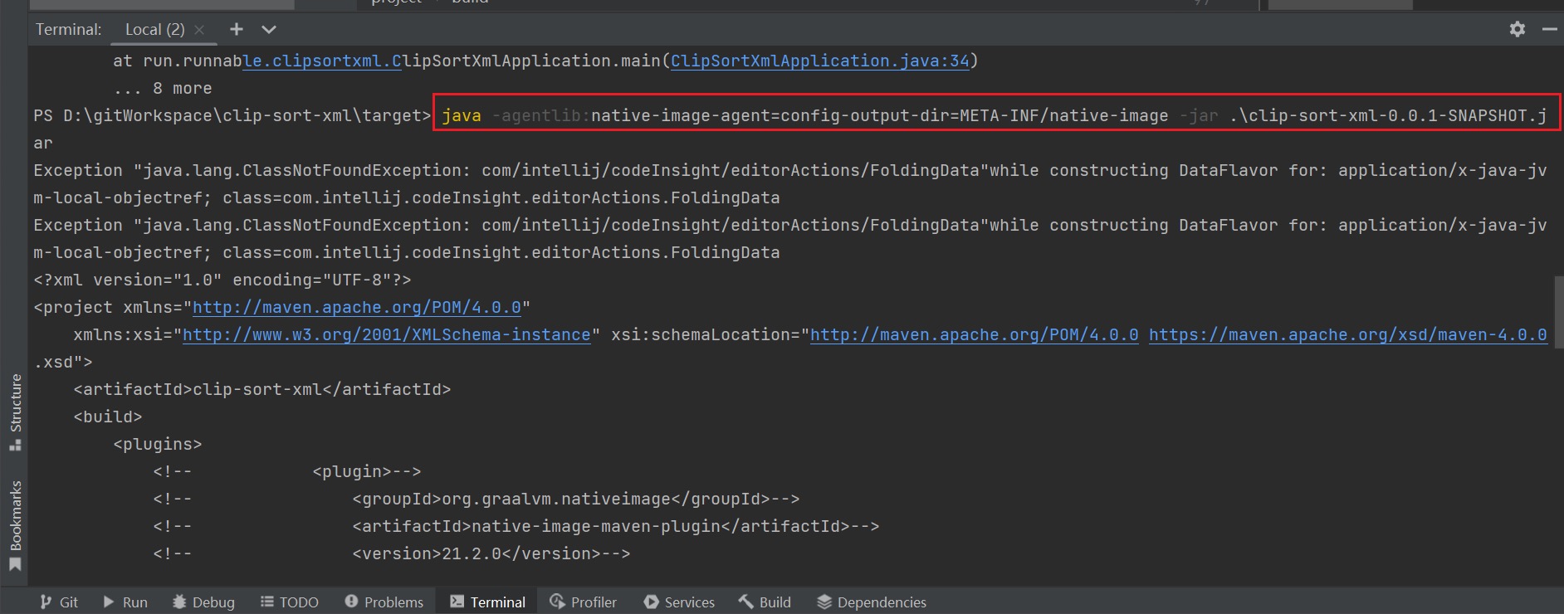Viewport: 1564px width, 614px height.
Task: Open ClipSortXmlApplication.java:34 stack trace link
Action: pos(819,61)
